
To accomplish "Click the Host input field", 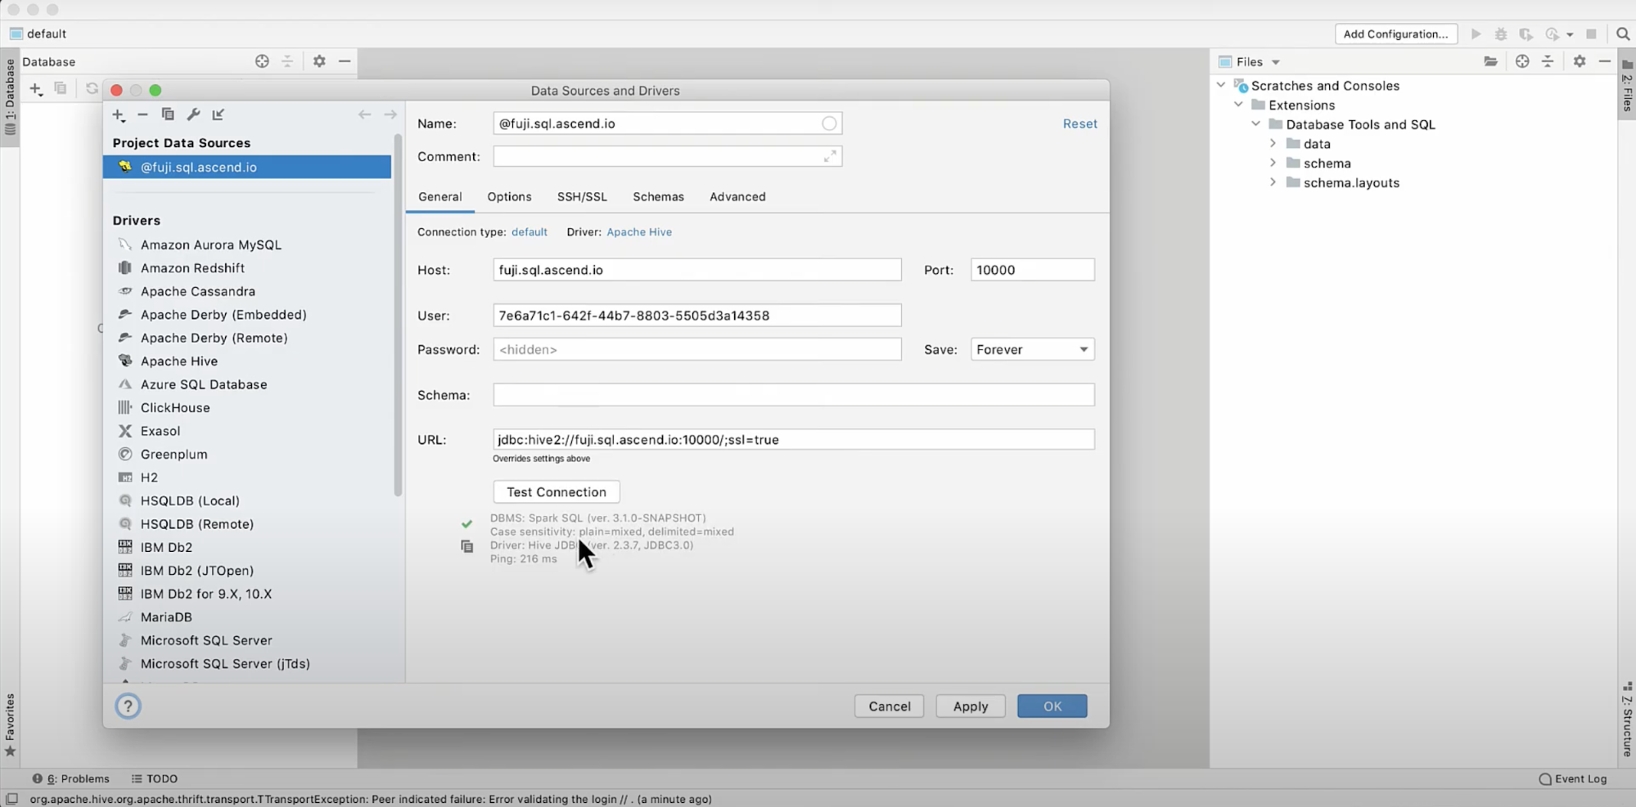I will click(x=696, y=270).
